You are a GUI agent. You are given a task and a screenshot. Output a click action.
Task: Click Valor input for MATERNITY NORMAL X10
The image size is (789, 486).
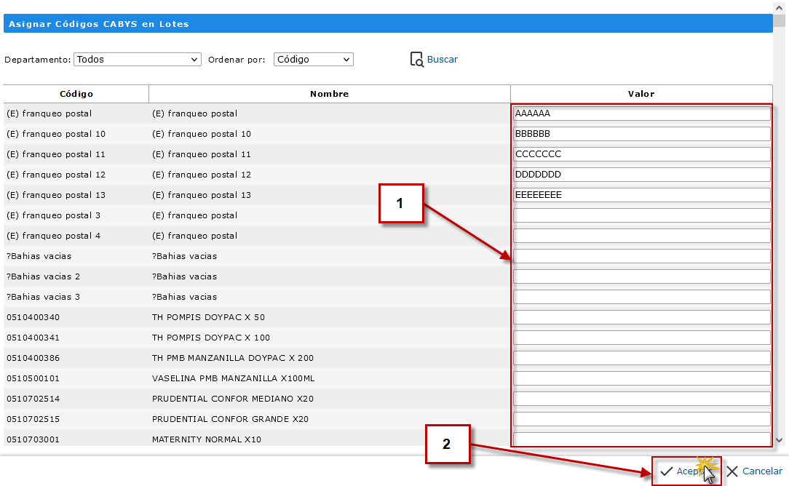641,439
